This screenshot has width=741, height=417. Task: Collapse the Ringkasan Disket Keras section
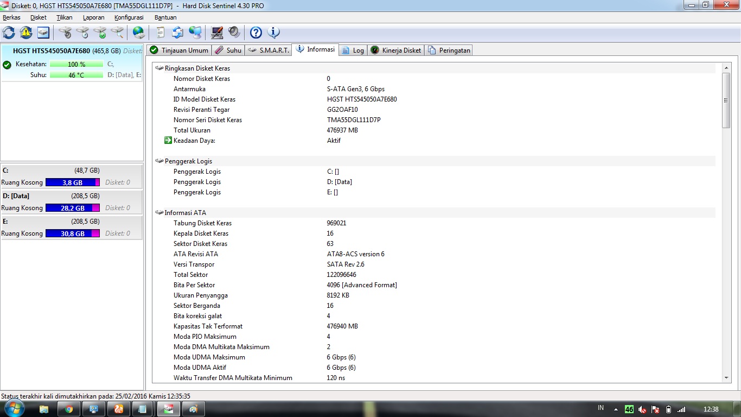(x=159, y=68)
